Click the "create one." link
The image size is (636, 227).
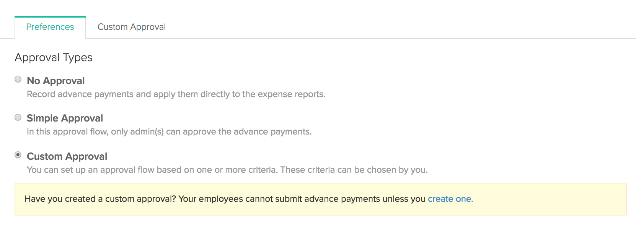450,199
